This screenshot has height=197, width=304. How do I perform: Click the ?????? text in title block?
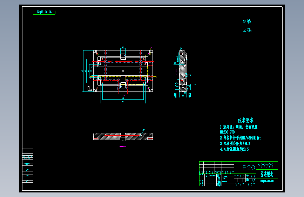[x=265, y=165]
